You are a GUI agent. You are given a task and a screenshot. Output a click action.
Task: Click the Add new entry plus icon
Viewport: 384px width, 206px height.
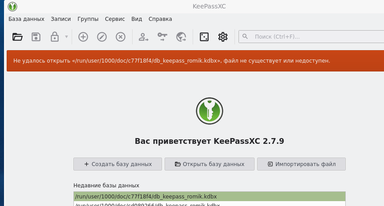coord(83,37)
